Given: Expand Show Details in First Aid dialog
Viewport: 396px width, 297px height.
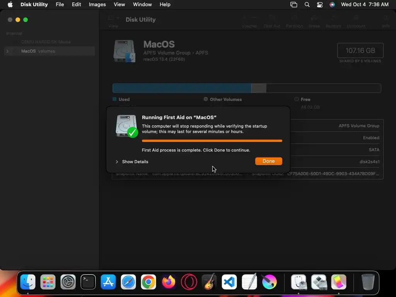Looking at the screenshot, I should click(x=117, y=162).
